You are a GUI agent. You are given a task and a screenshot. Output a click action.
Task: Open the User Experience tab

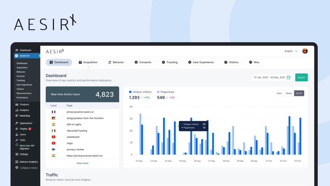pos(201,62)
